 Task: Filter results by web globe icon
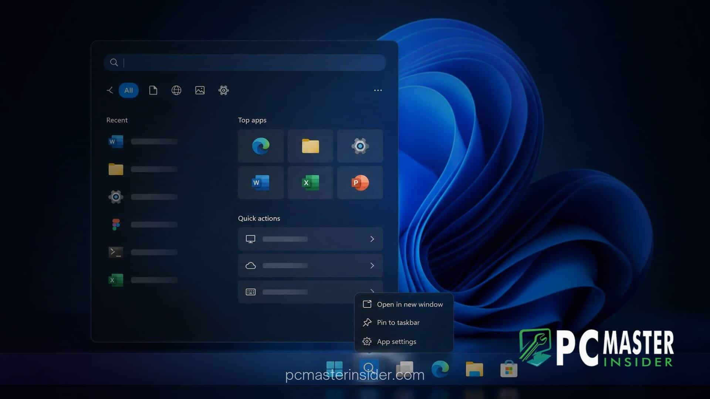point(176,90)
